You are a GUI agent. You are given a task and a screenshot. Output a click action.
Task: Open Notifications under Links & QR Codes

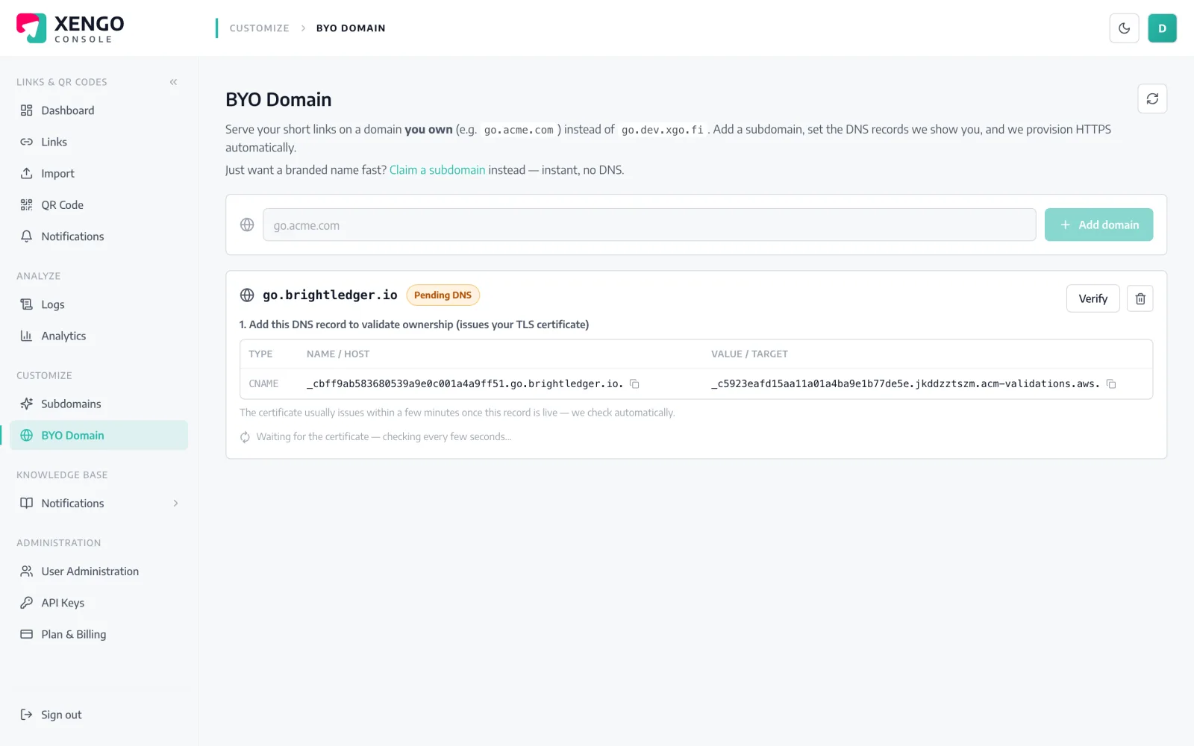[x=99, y=236]
